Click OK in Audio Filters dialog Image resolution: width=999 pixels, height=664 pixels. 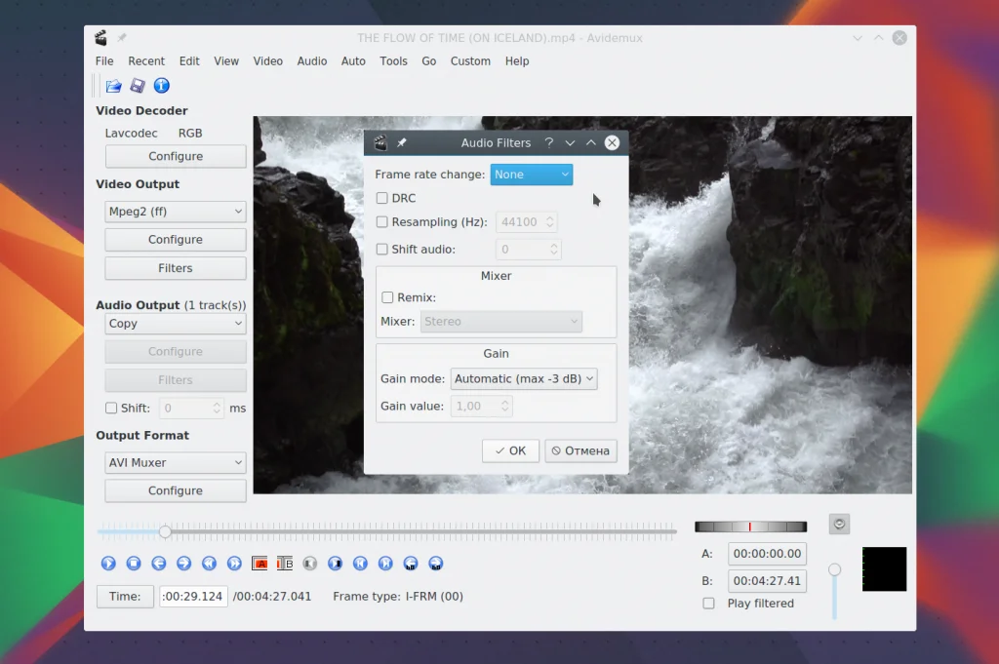click(510, 450)
